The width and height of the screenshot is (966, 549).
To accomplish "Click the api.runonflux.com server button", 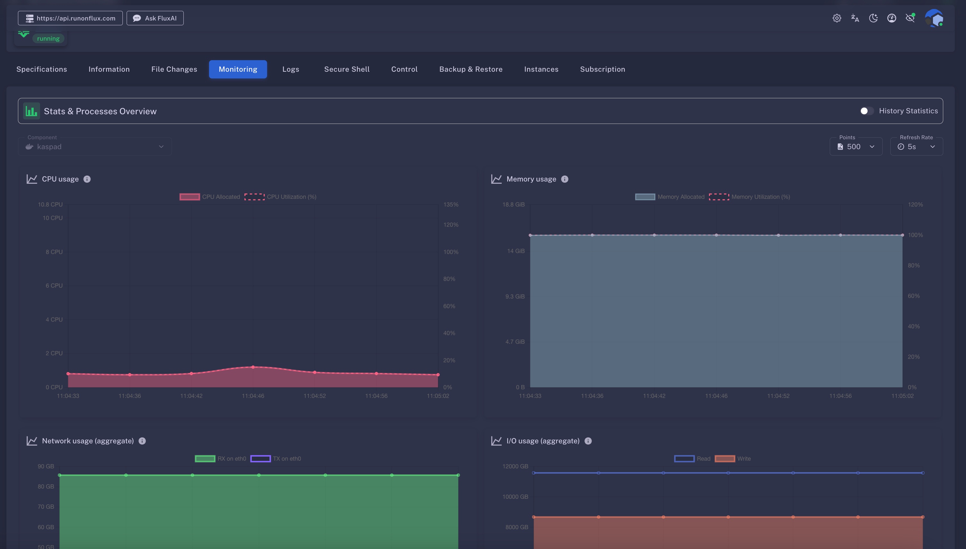I will coord(70,18).
